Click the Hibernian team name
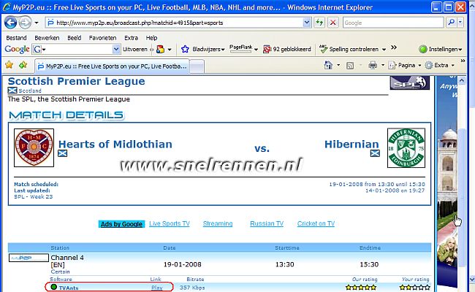This screenshot has width=475, height=292. (351, 144)
